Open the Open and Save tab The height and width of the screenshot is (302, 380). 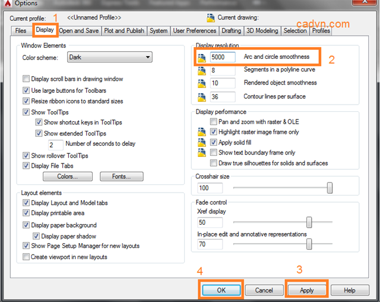tap(79, 31)
